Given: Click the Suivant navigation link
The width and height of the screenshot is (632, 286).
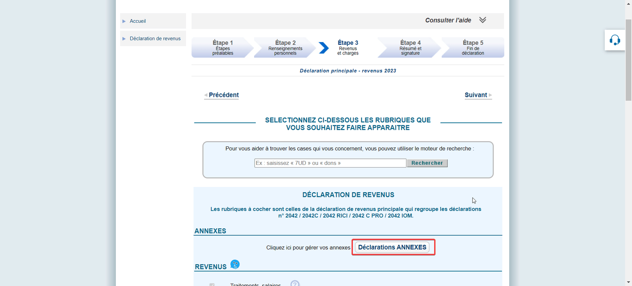Looking at the screenshot, I should 476,95.
